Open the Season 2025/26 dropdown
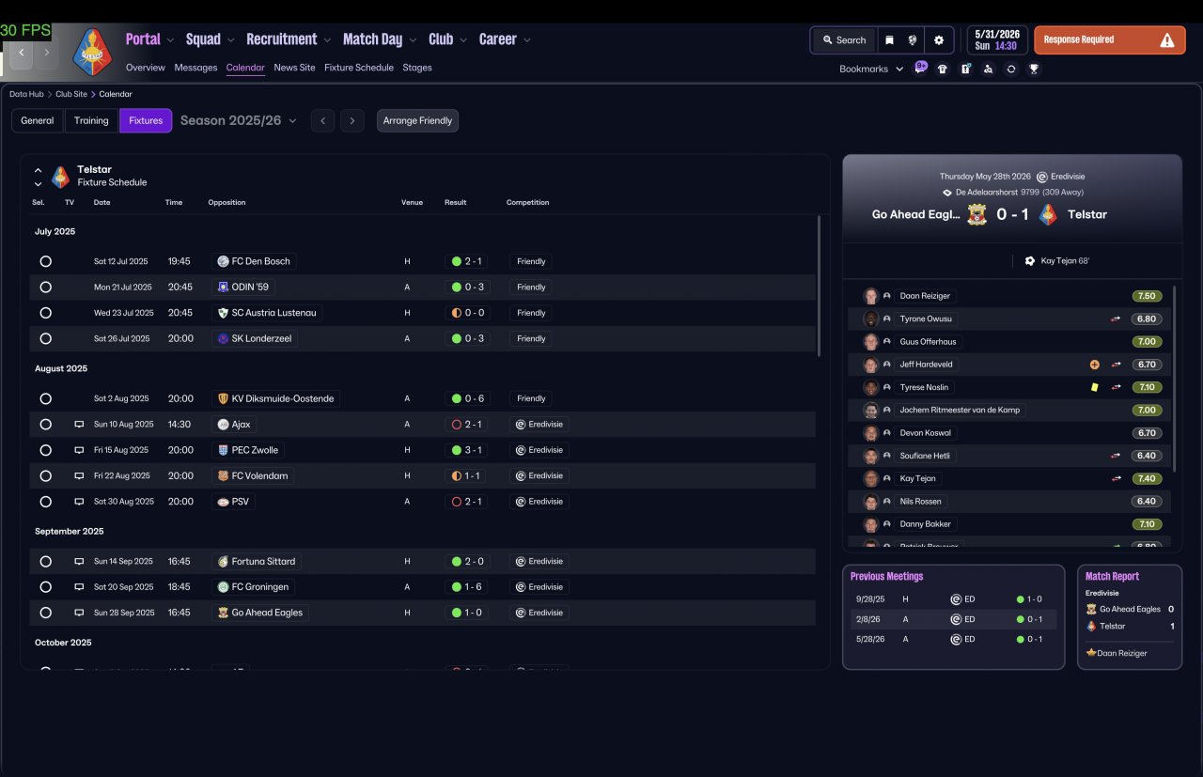The width and height of the screenshot is (1203, 777). pyautogui.click(x=239, y=120)
